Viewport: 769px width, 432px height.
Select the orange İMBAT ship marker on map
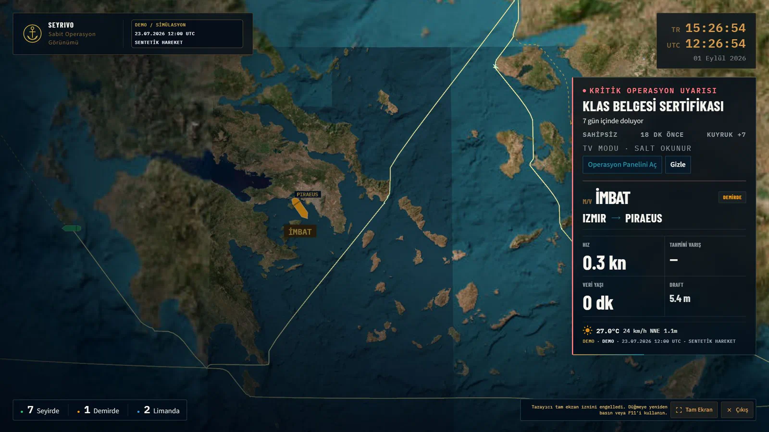pos(300,208)
